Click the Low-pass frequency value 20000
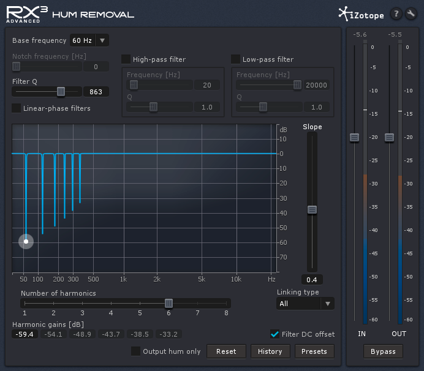This screenshot has height=371, width=424. click(x=317, y=85)
